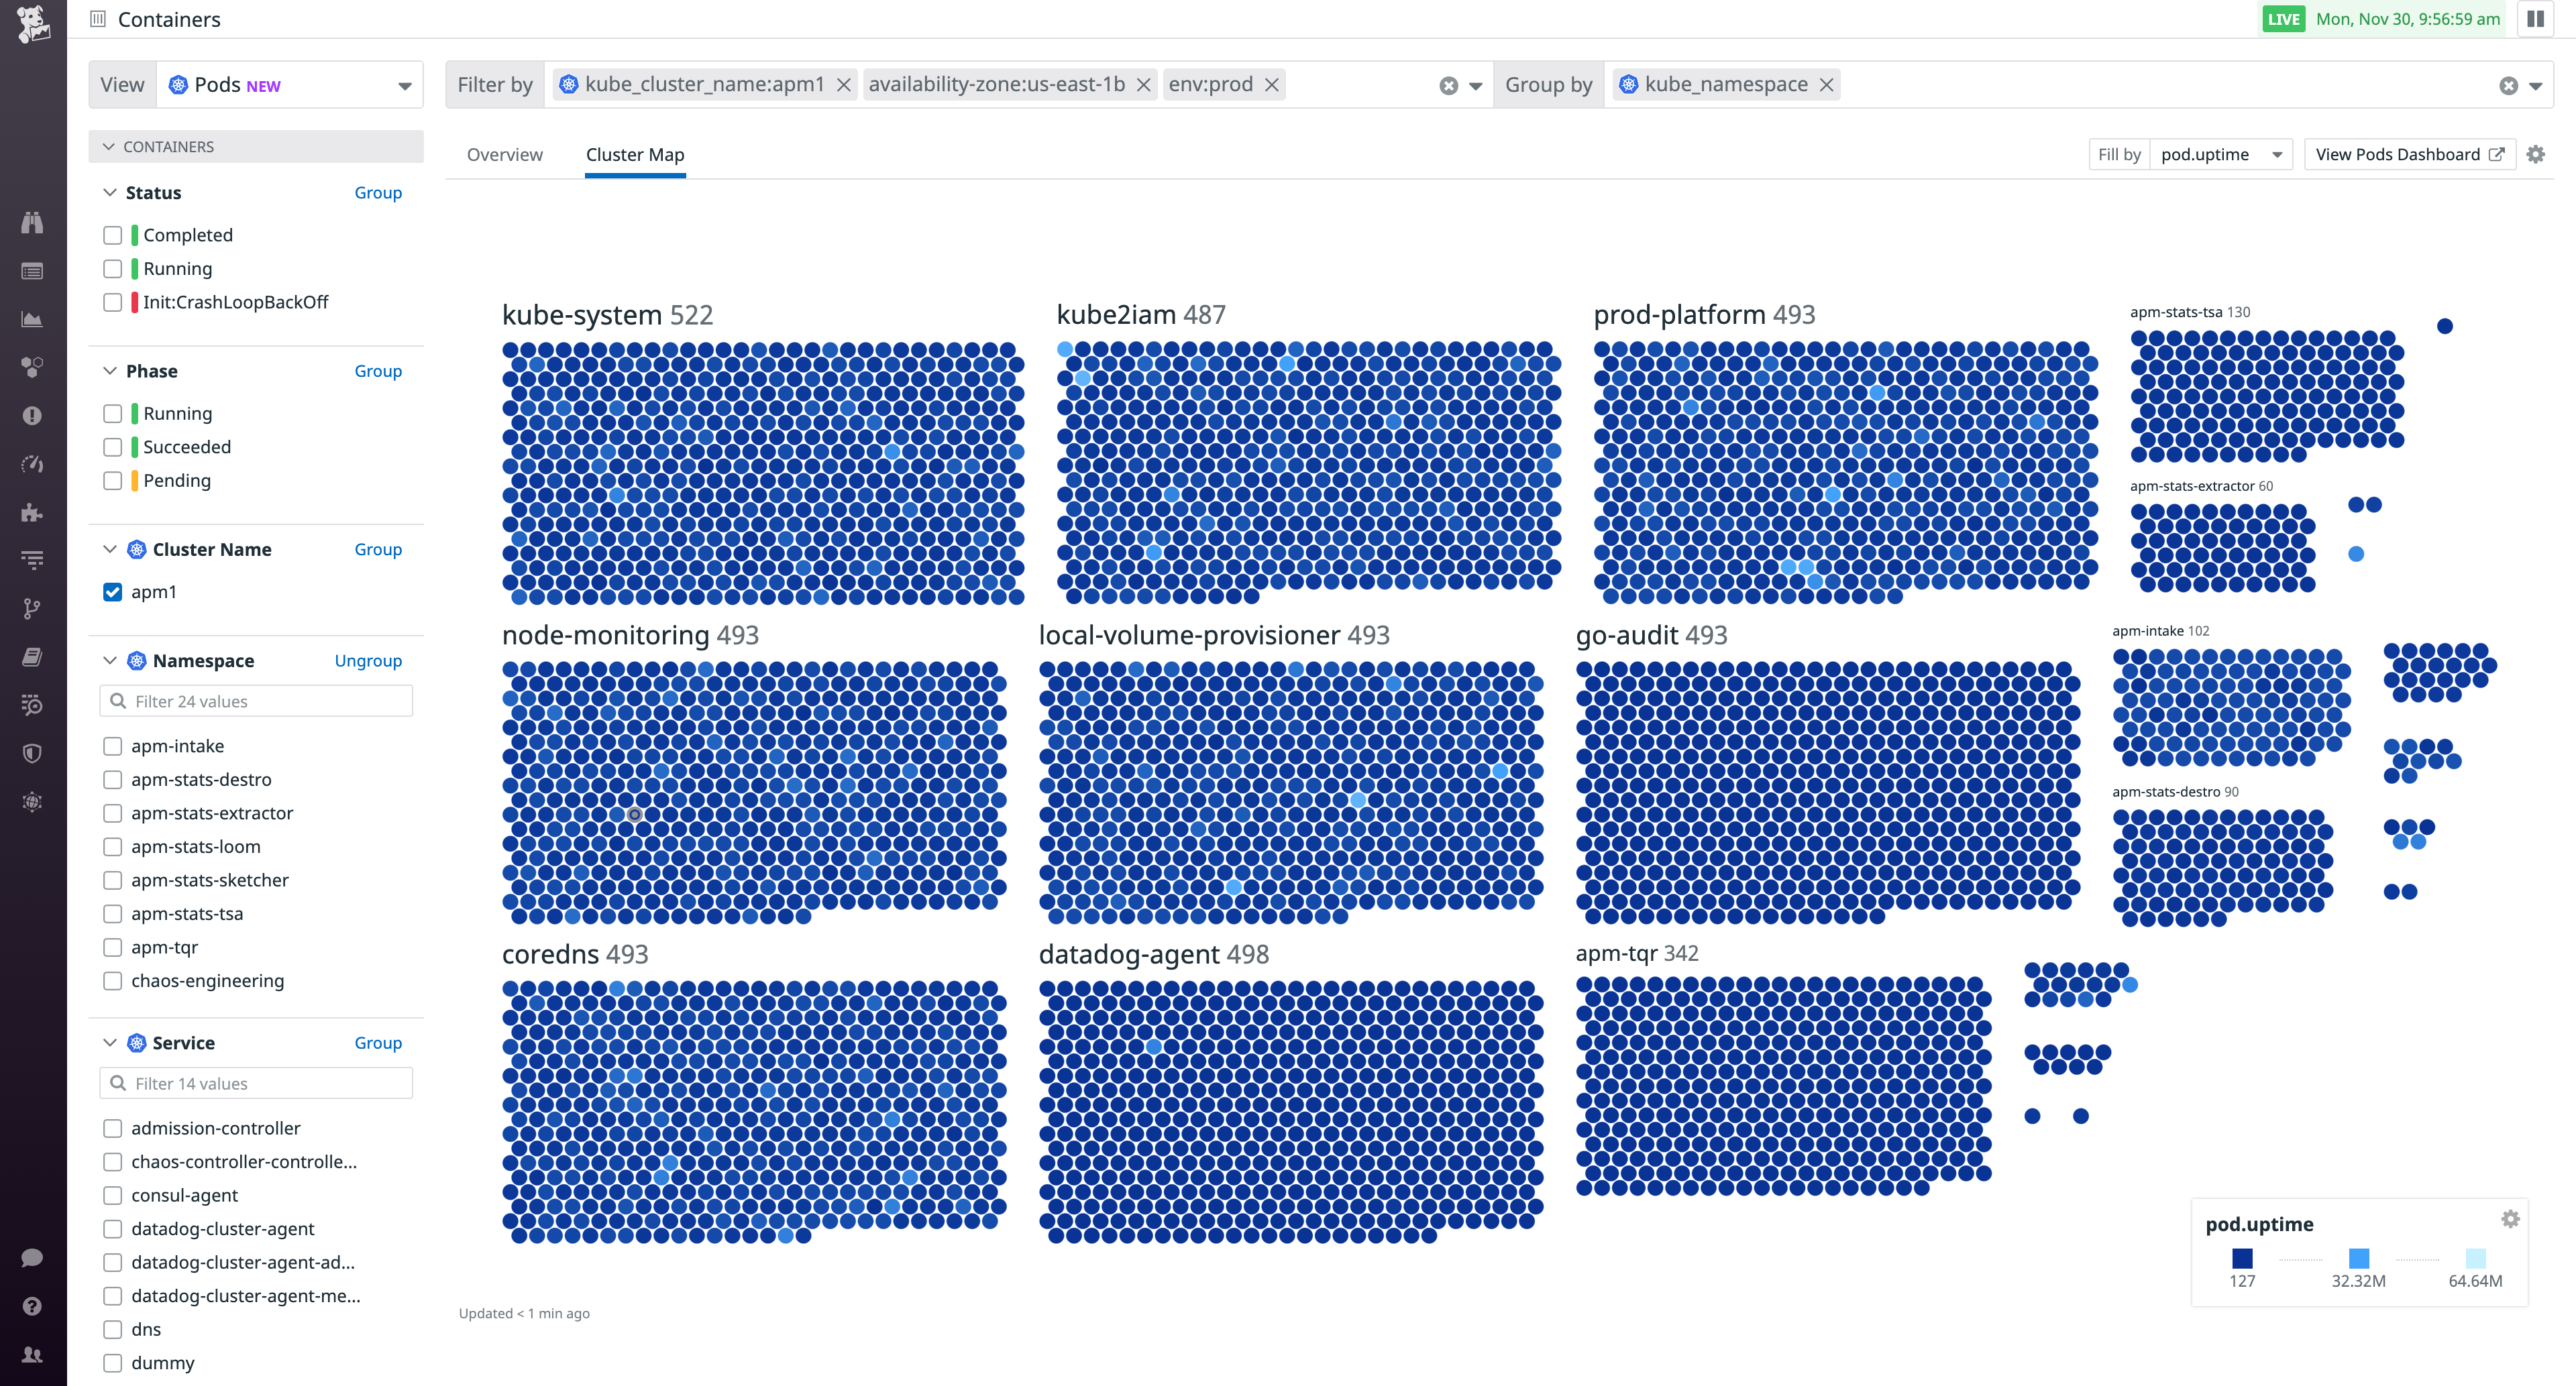Screen dimensions: 2576x1386
Task: Open the Events icon in sidebar
Action: click(x=32, y=271)
